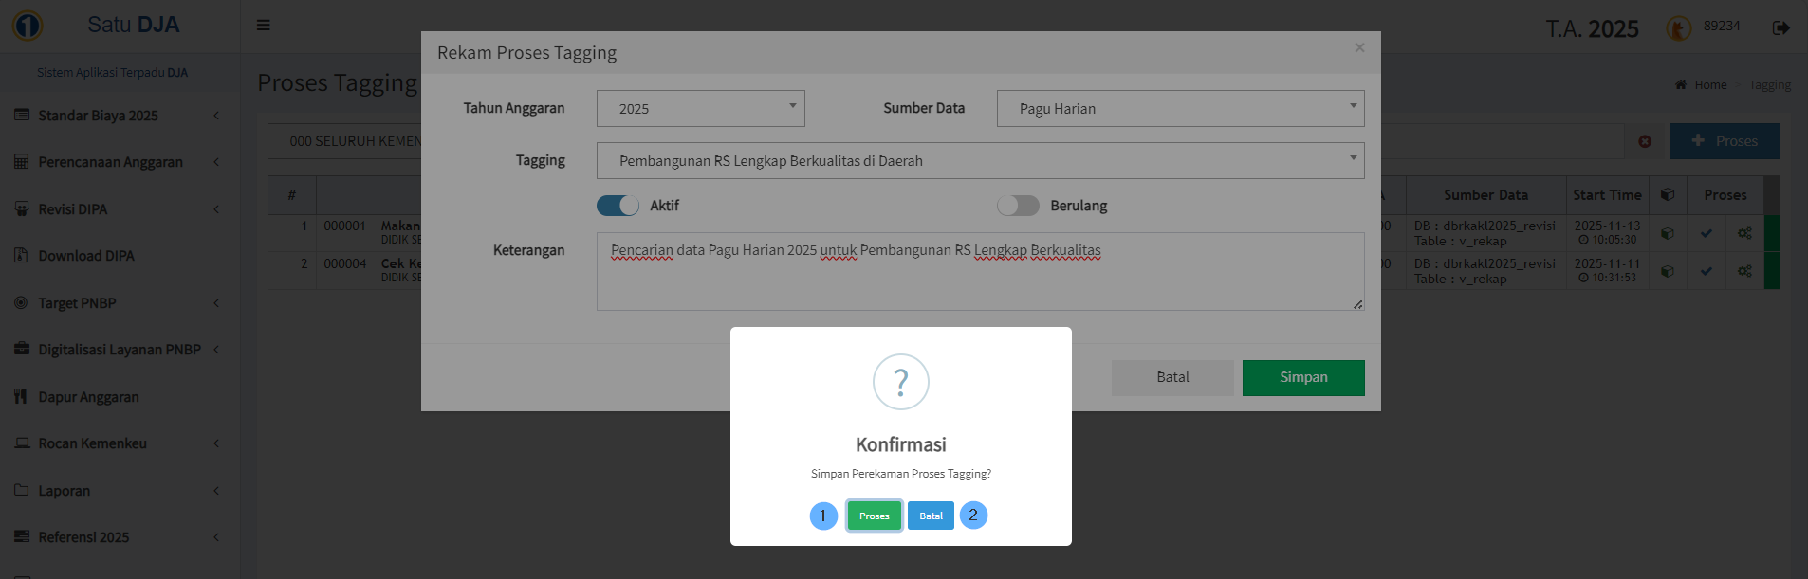1808x579 pixels.
Task: Open the Revisi DIPA sidebar menu
Action: pos(73,209)
